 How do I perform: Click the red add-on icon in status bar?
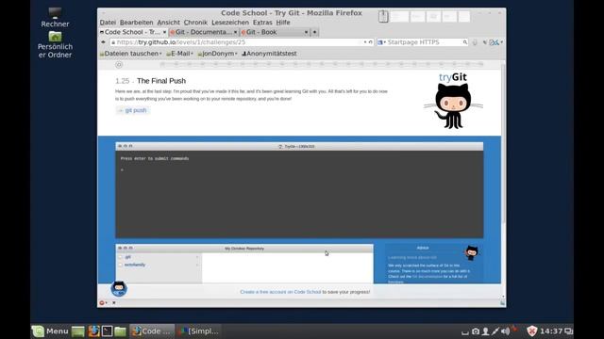coord(102,303)
